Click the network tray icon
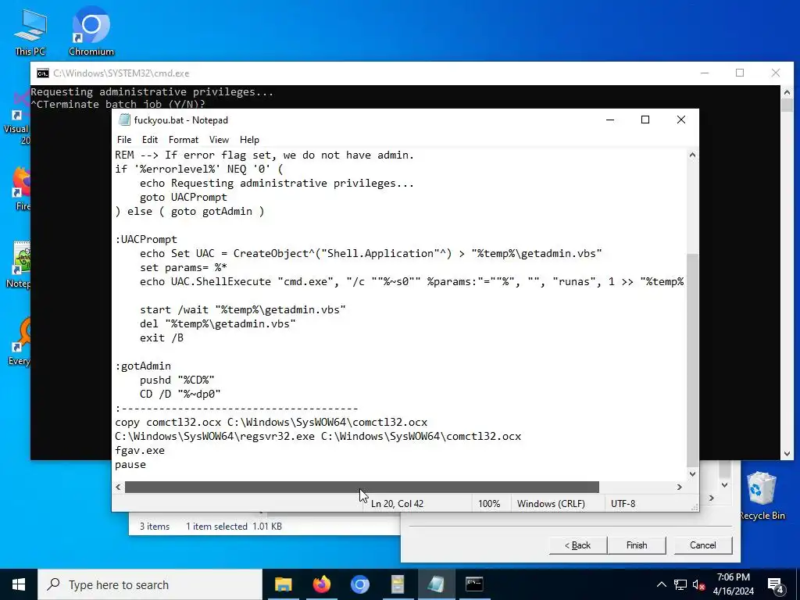Screen dimensions: 800x600 (680, 584)
